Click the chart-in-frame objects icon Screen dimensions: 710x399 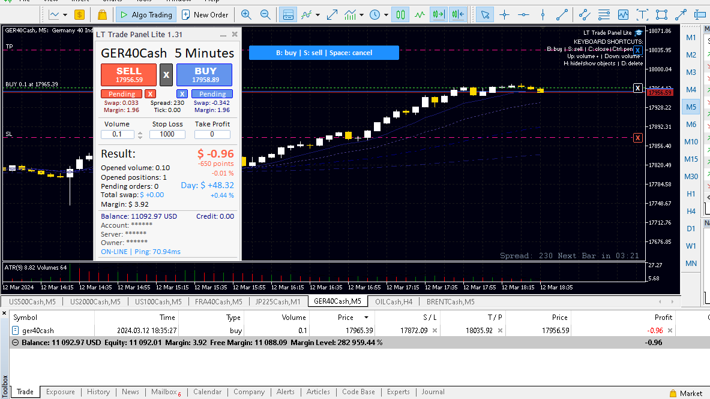tap(623, 15)
